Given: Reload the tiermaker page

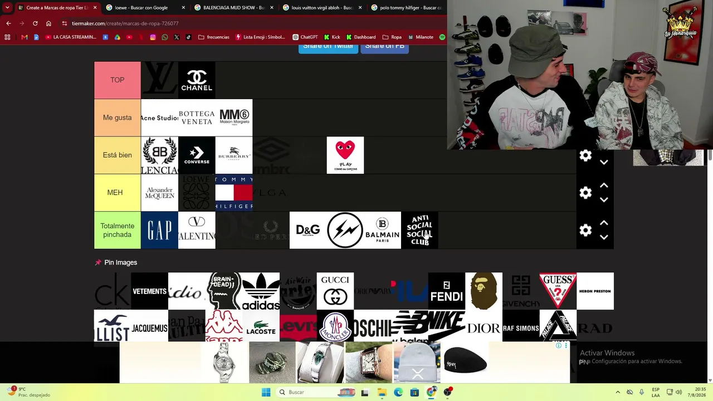Looking at the screenshot, I should pos(35,23).
